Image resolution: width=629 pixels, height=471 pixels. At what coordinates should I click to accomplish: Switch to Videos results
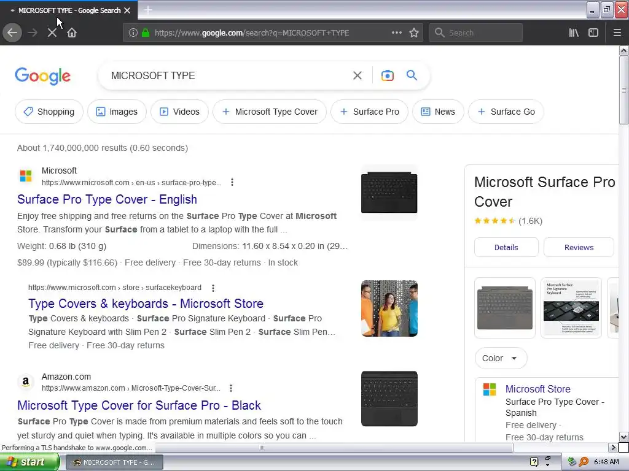click(x=180, y=112)
